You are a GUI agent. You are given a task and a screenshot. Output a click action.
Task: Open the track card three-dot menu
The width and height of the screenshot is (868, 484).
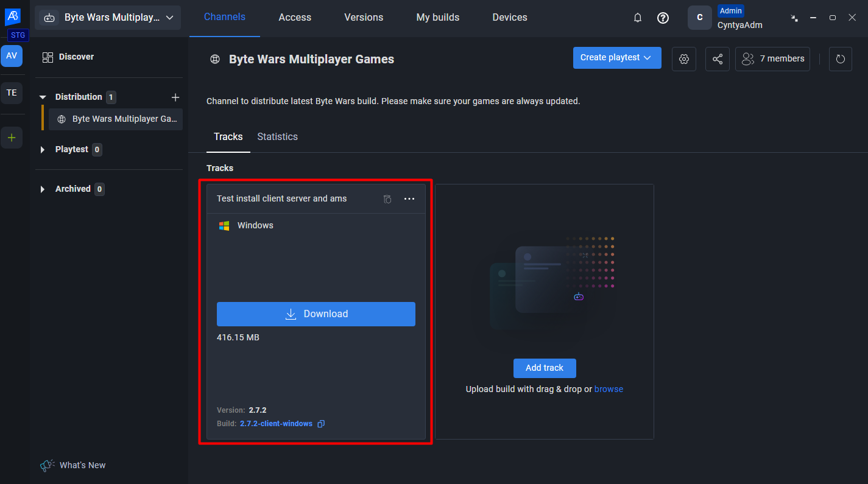point(409,199)
